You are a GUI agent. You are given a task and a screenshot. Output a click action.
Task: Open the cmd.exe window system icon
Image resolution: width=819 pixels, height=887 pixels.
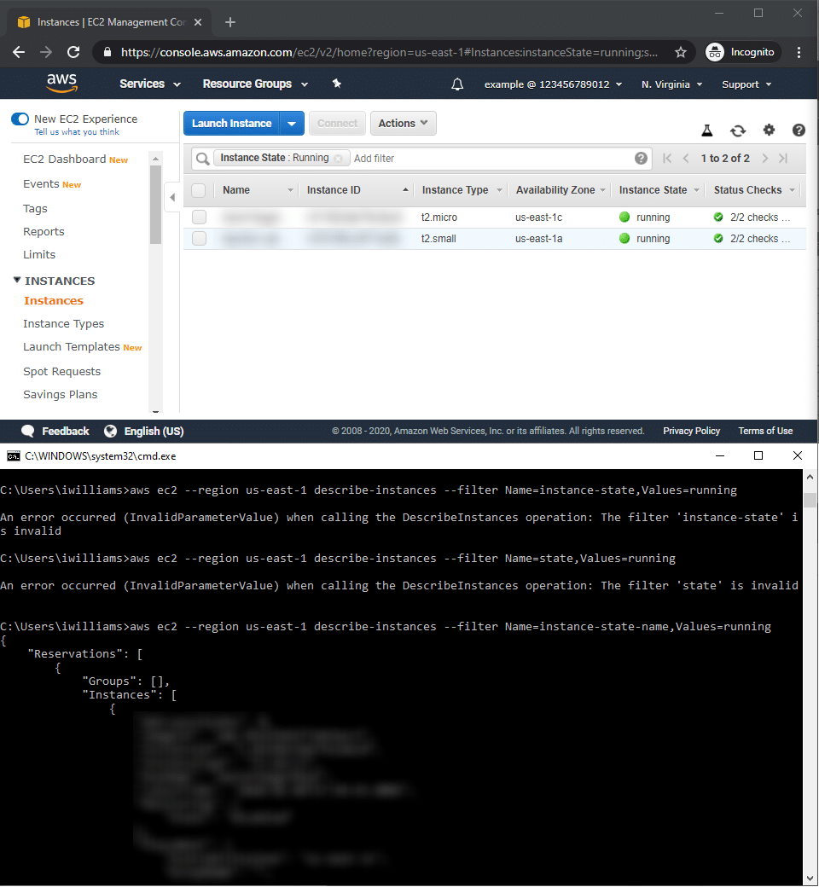click(13, 456)
